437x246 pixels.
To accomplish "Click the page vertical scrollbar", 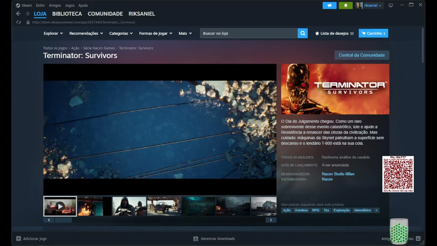I will pyautogui.click(x=423, y=44).
